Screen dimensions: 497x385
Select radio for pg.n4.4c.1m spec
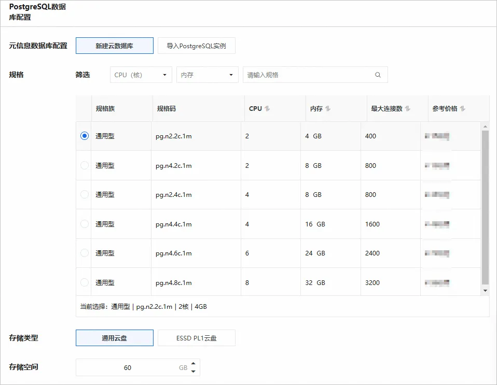(85, 224)
